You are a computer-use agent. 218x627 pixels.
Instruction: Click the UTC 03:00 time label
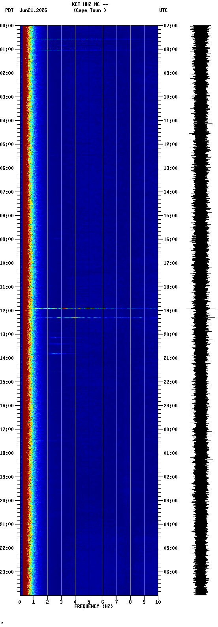pyautogui.click(x=171, y=501)
